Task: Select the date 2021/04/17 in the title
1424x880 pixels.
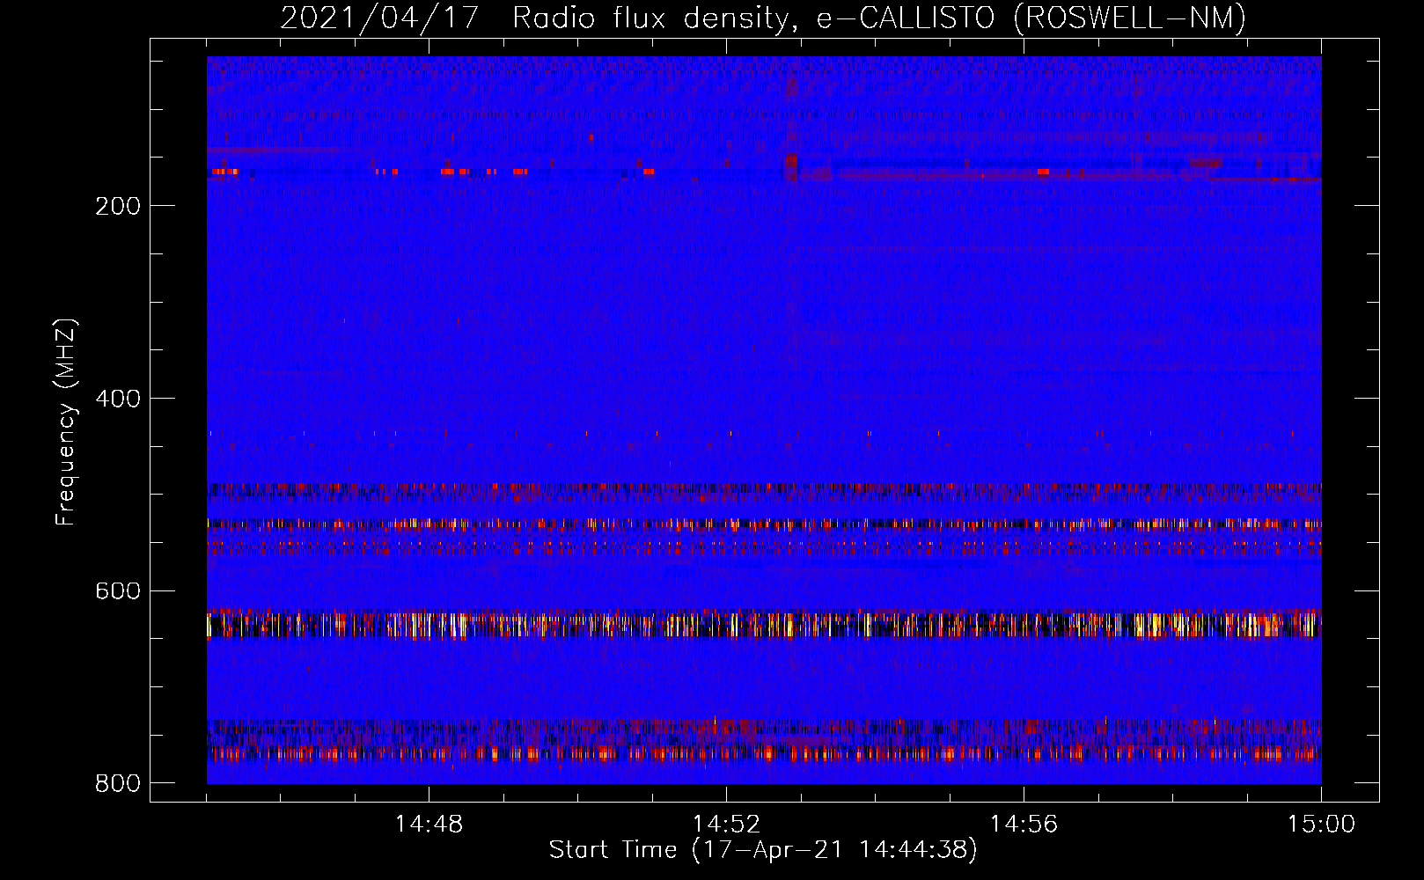Action: pyautogui.click(x=379, y=18)
